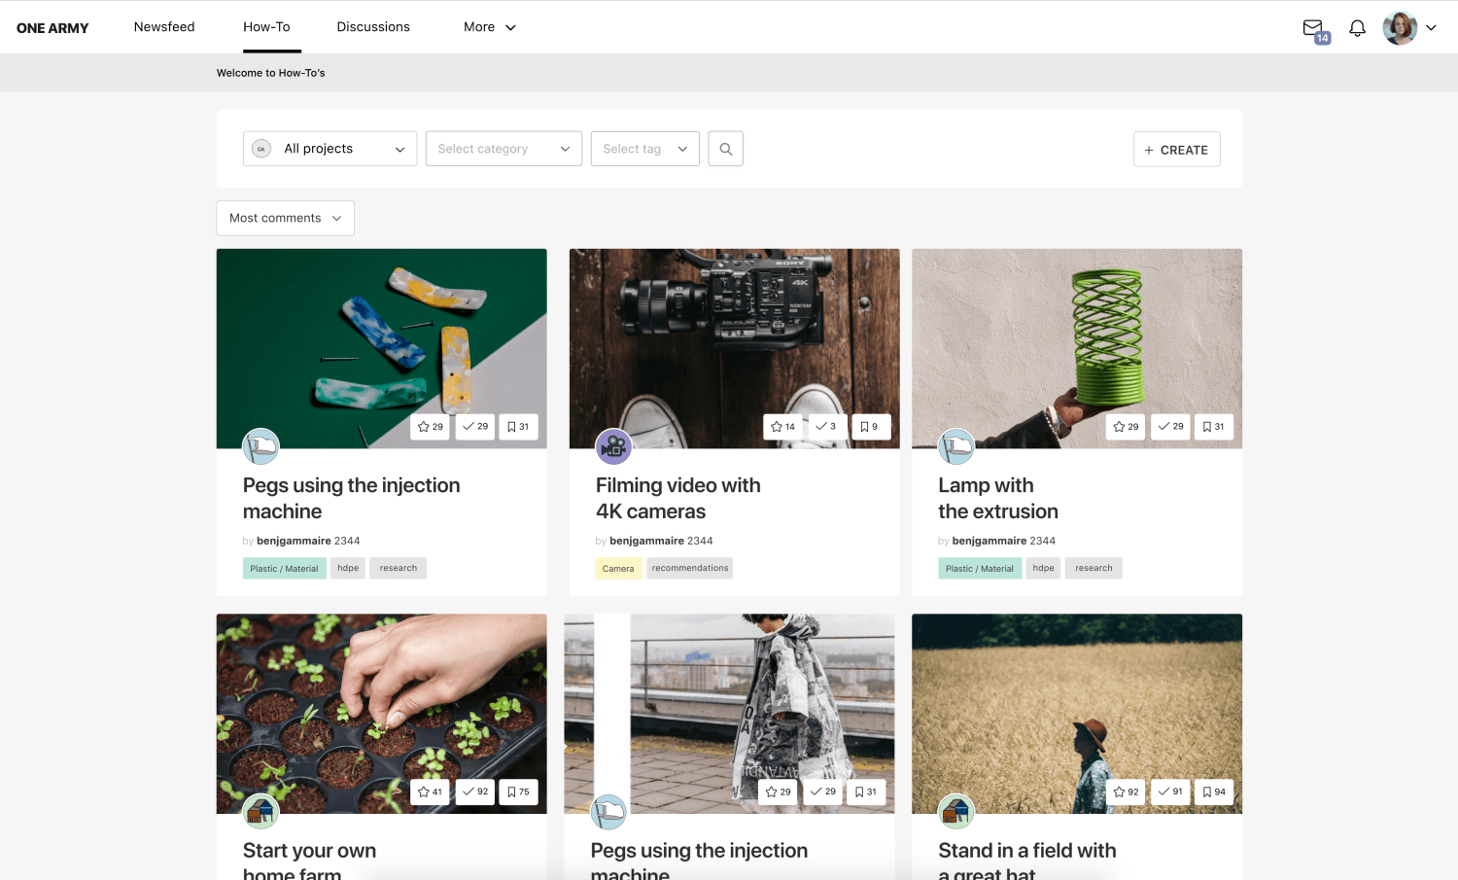Open the Most comments sort dropdown
Viewport: 1458px width, 880px height.
[285, 218]
